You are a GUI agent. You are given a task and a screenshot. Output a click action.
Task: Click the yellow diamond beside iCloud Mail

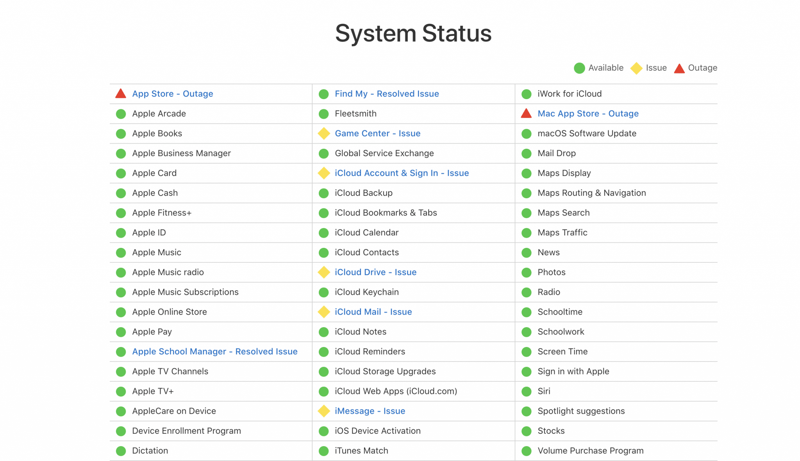(324, 312)
